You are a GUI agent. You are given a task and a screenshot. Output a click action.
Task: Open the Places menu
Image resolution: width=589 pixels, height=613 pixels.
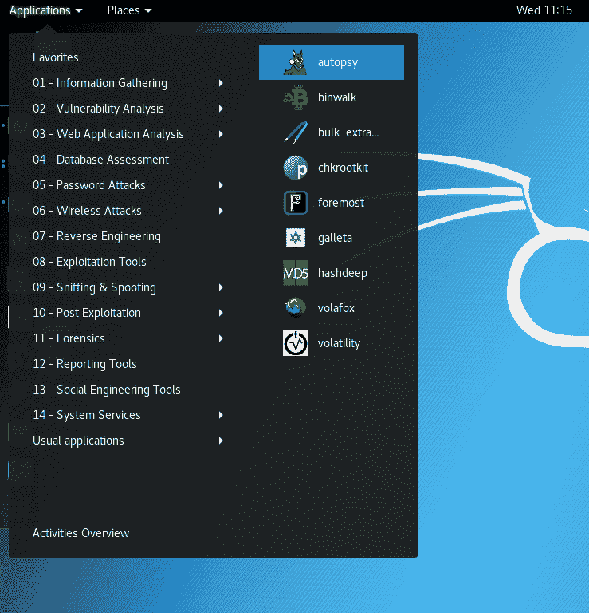(129, 10)
